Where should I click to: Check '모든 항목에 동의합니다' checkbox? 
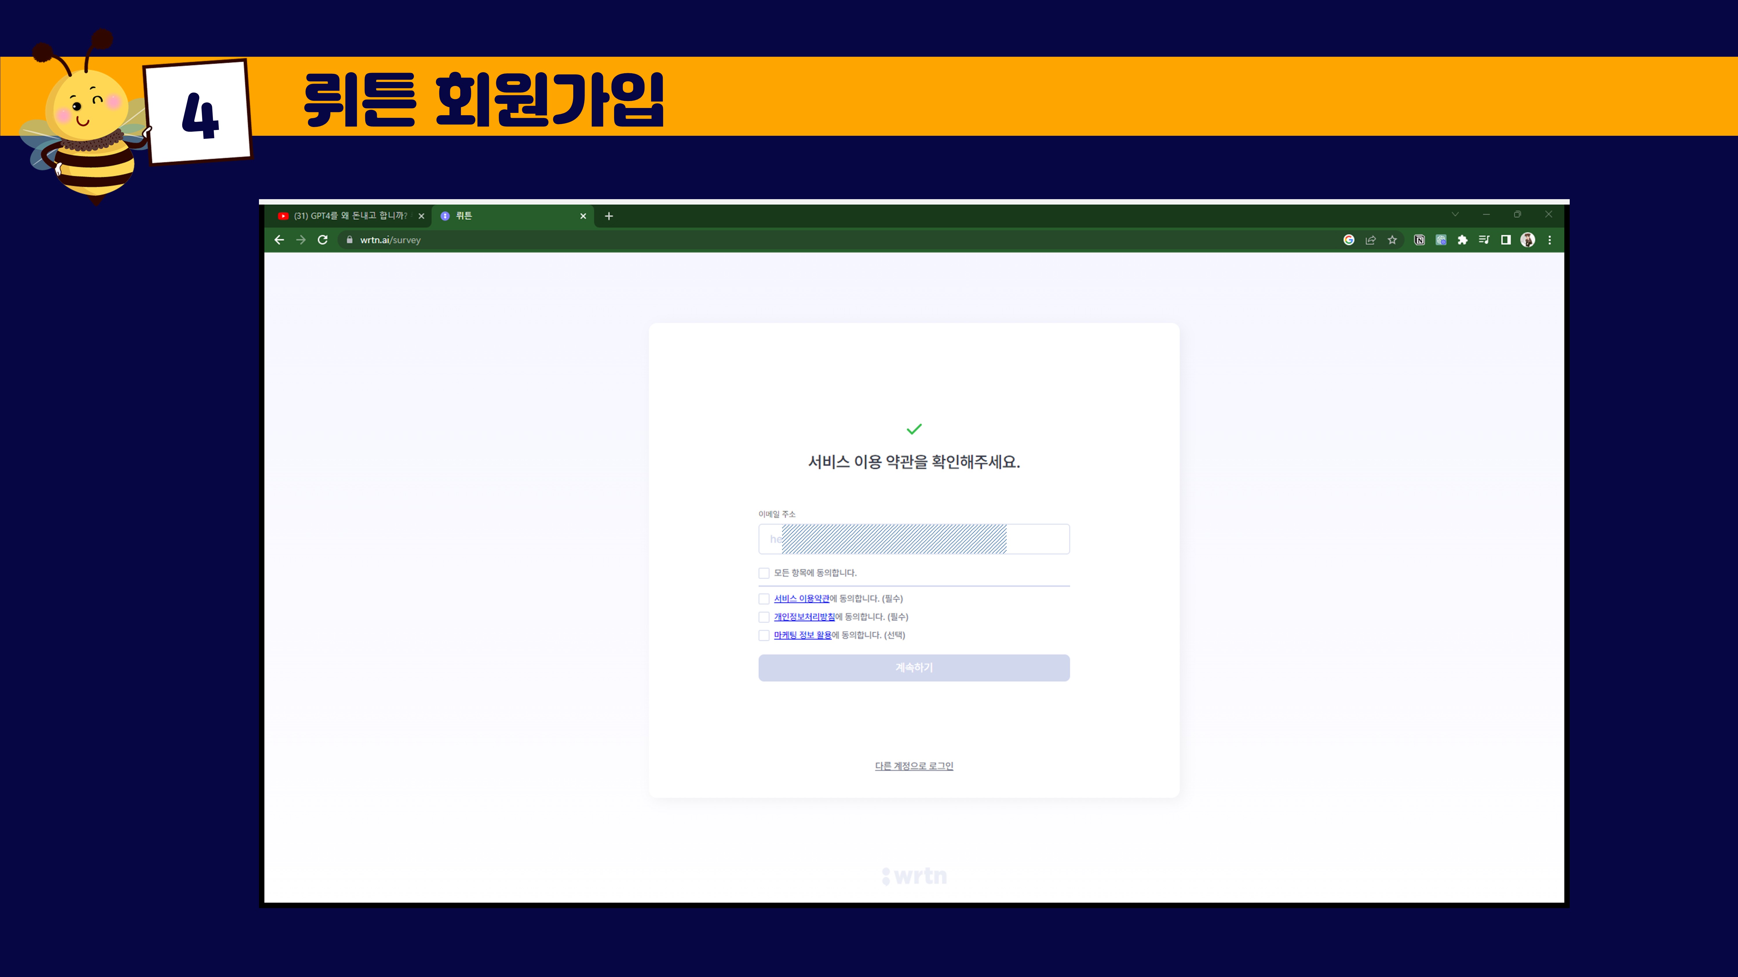[764, 573]
